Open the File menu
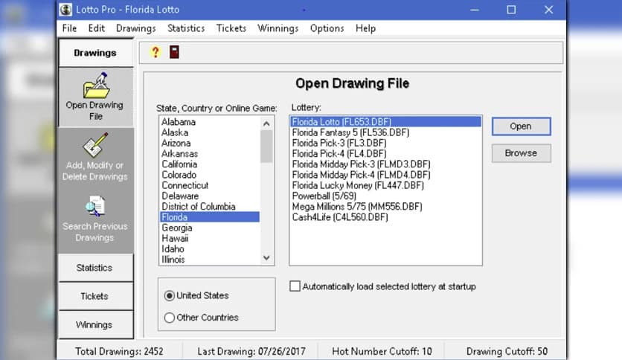622x360 pixels. 69,28
